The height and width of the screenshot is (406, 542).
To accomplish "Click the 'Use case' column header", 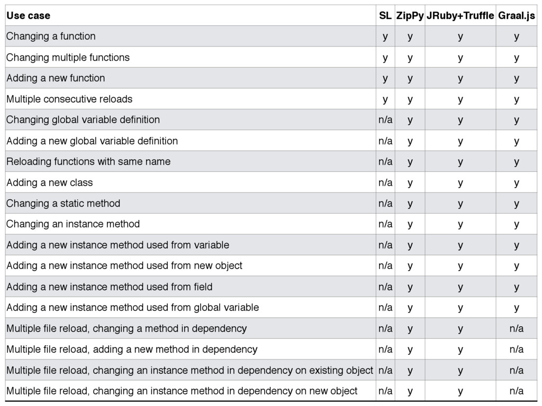I will [29, 15].
